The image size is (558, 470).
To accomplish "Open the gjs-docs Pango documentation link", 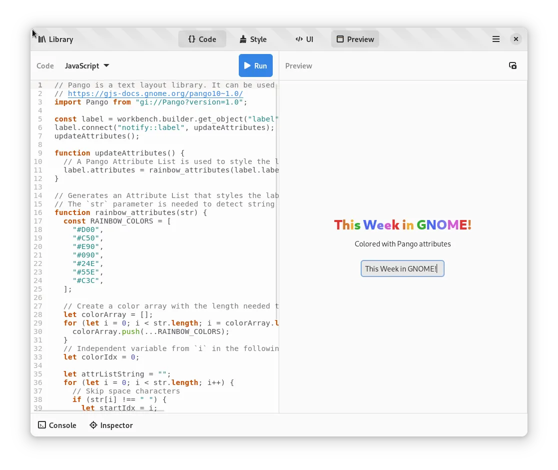I will [x=155, y=93].
